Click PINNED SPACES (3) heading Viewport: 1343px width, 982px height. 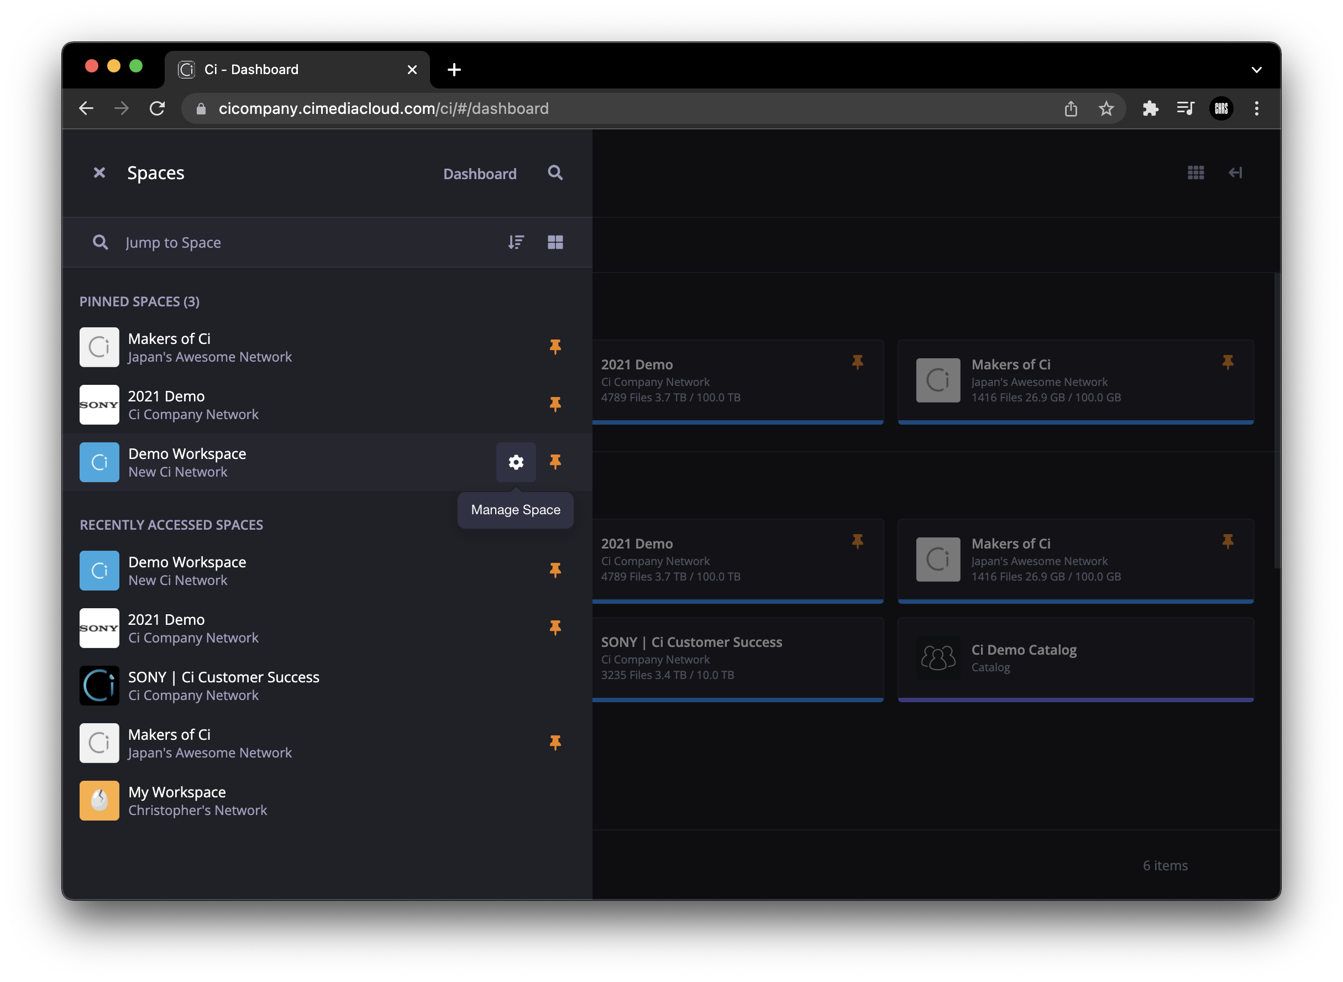pyautogui.click(x=140, y=302)
